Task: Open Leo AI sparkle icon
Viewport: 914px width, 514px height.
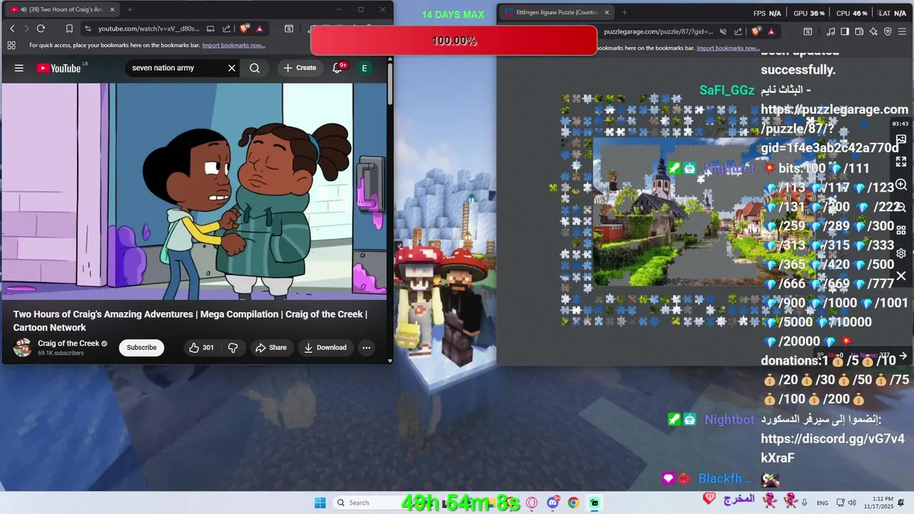Action: pyautogui.click(x=873, y=31)
